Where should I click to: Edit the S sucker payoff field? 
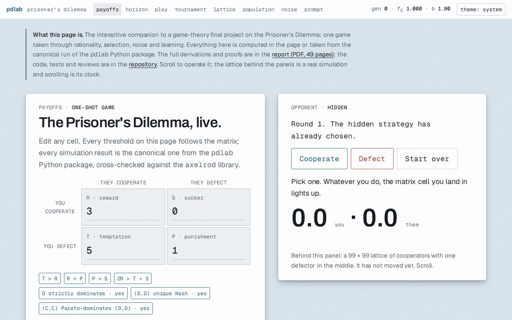pos(208,211)
